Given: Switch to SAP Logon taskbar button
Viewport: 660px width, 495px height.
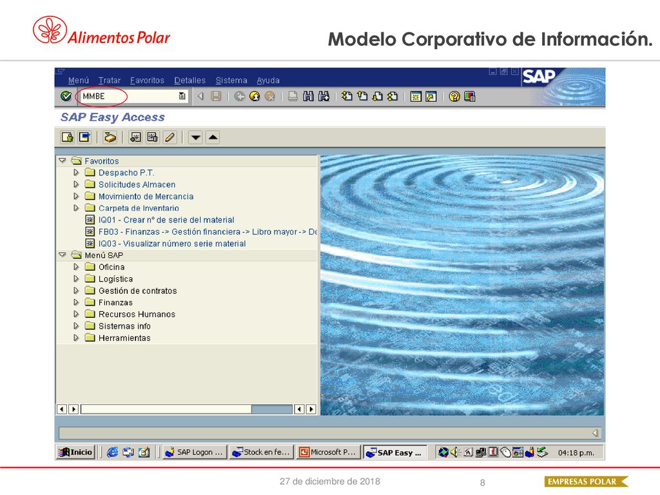Looking at the screenshot, I should [195, 452].
